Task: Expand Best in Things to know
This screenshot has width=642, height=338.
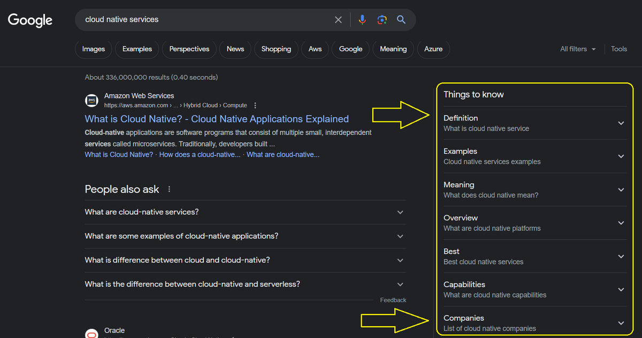Action: [534, 256]
